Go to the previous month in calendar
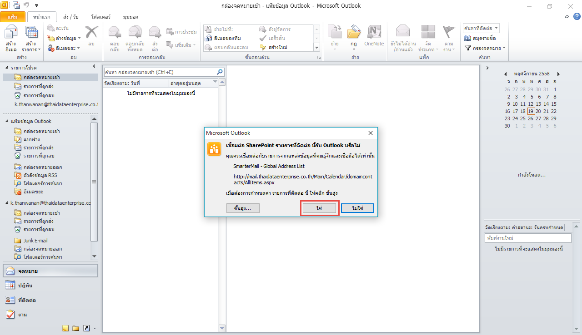The height and width of the screenshot is (335, 582). [x=506, y=74]
